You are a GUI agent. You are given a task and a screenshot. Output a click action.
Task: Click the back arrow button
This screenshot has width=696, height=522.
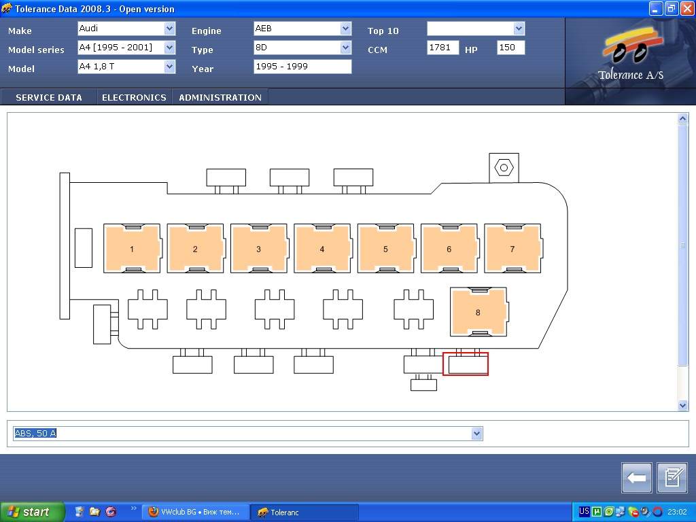pyautogui.click(x=637, y=478)
